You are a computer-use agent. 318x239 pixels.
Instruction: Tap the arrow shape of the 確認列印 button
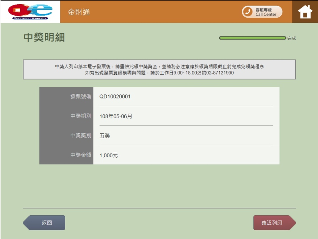click(292, 222)
